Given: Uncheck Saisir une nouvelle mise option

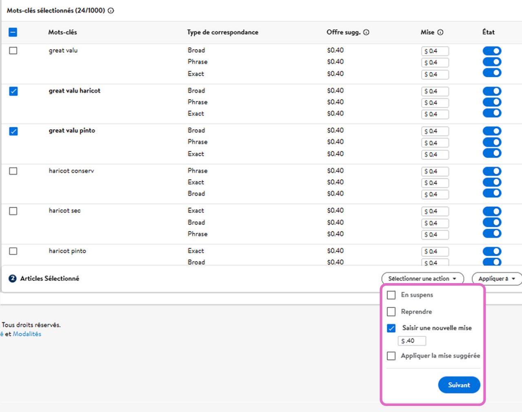Looking at the screenshot, I should click(x=391, y=328).
